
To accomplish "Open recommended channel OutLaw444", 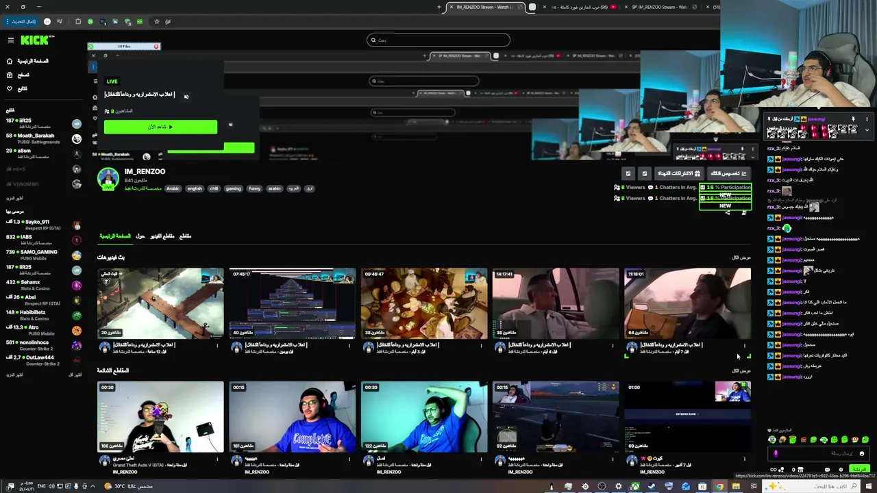I will (42, 360).
